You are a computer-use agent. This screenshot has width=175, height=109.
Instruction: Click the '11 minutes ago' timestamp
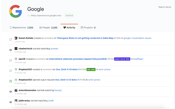[x=21, y=94]
